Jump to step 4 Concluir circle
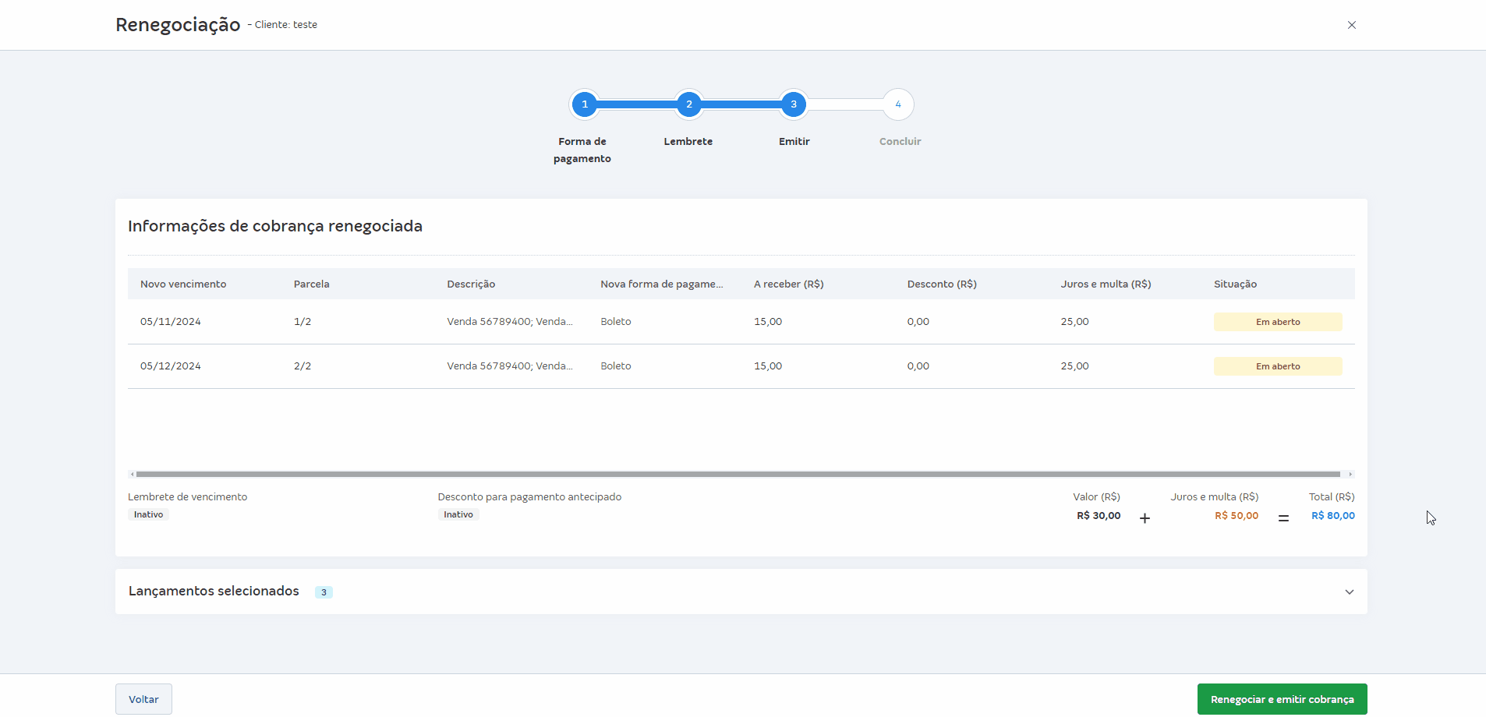 (x=897, y=104)
